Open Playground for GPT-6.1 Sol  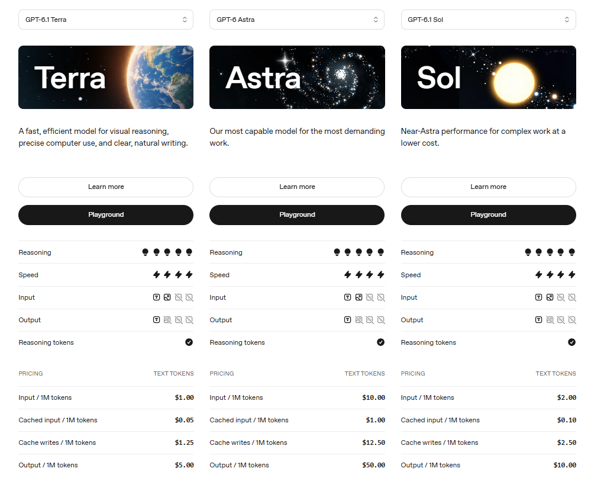[x=489, y=215]
